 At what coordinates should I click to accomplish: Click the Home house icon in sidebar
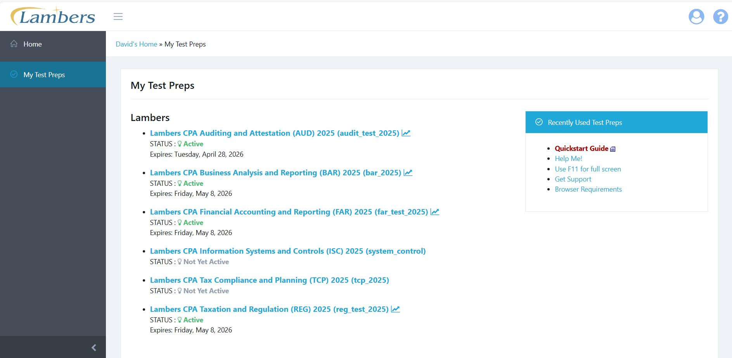[x=14, y=44]
